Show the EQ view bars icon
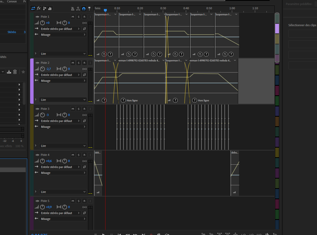 click(50, 8)
